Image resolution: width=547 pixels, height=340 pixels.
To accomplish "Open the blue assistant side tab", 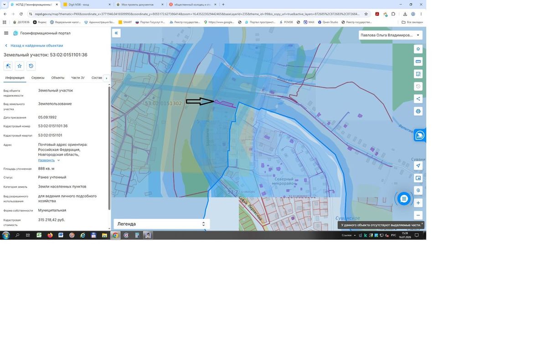I will 420,135.
